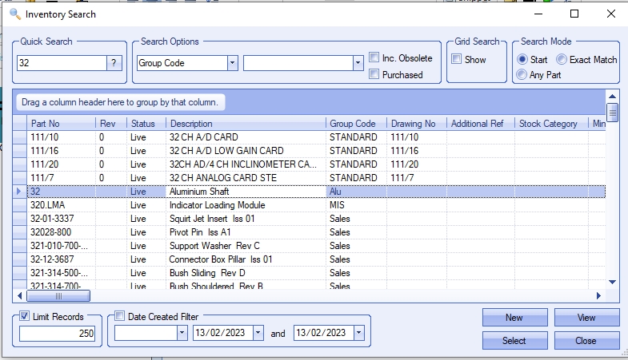Viewport: 628px width, 360px height.
Task: Click the magnifier icon in the title bar
Action: coord(14,14)
